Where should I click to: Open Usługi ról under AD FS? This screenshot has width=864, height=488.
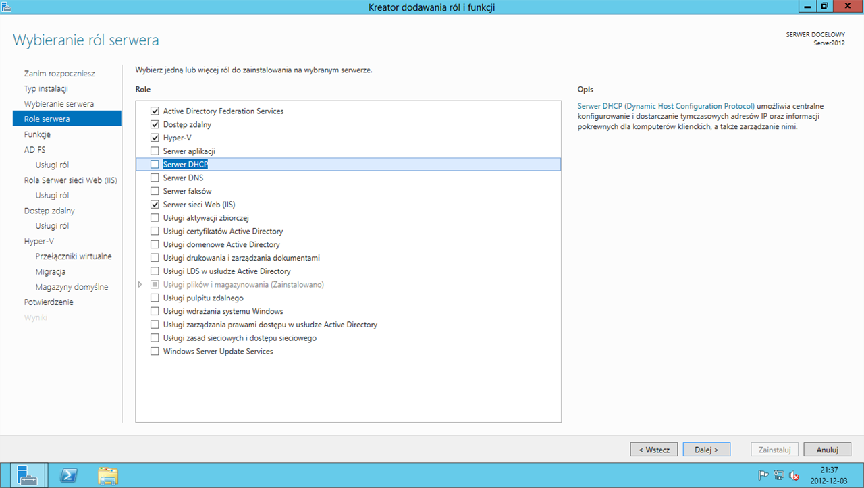click(52, 165)
